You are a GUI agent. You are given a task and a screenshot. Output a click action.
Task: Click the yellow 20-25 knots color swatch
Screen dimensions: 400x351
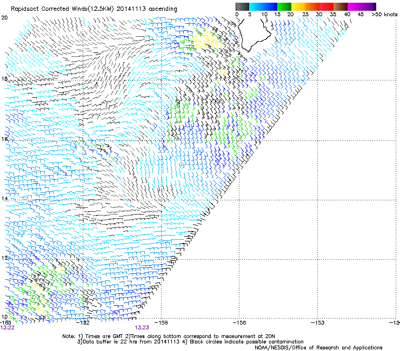click(298, 6)
